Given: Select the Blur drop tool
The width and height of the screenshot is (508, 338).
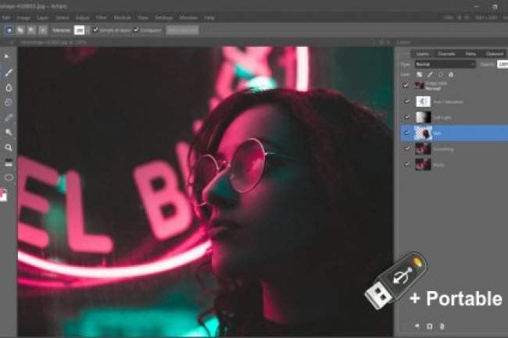Looking at the screenshot, I should coord(9,87).
